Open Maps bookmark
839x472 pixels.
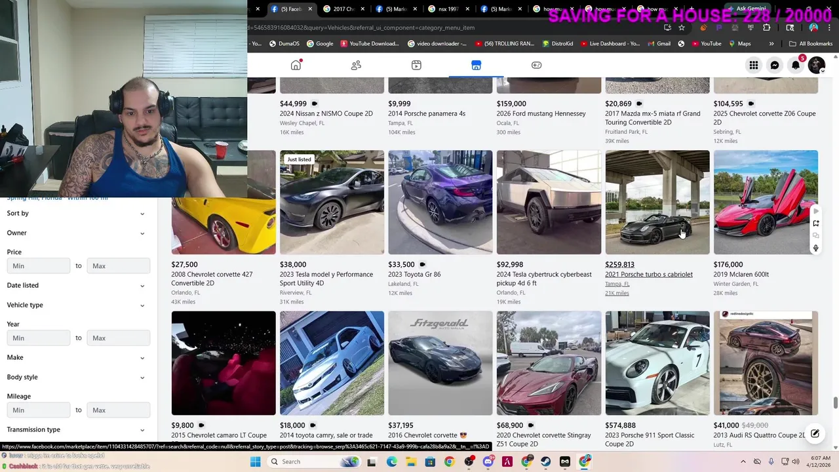tap(739, 44)
